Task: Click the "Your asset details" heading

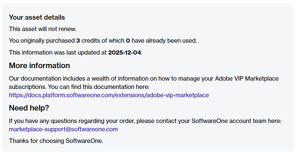Action: pos(37,17)
